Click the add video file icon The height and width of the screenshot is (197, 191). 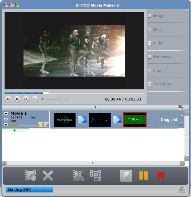(x=30, y=176)
